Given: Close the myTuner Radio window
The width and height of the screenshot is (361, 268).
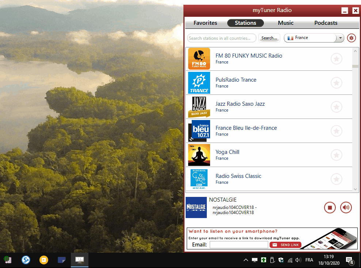Looking at the screenshot, I should coord(356,11).
